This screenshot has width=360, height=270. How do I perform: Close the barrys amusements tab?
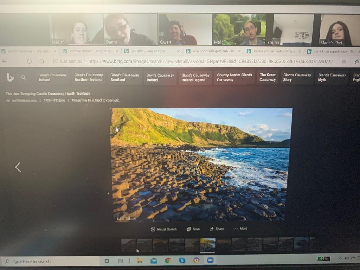point(300,51)
